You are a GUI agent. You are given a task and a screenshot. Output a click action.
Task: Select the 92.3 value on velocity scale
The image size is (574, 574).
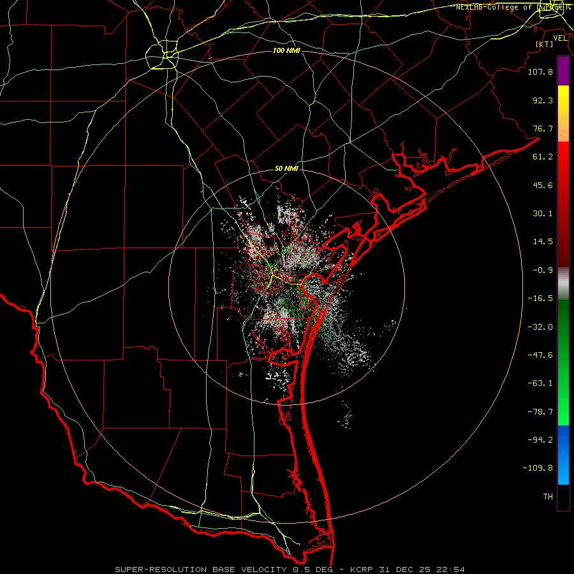tap(543, 100)
